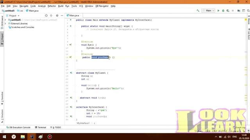Toggle the Maven right tool window
Viewport: 250px width, 140px height.
[x=248, y=20]
